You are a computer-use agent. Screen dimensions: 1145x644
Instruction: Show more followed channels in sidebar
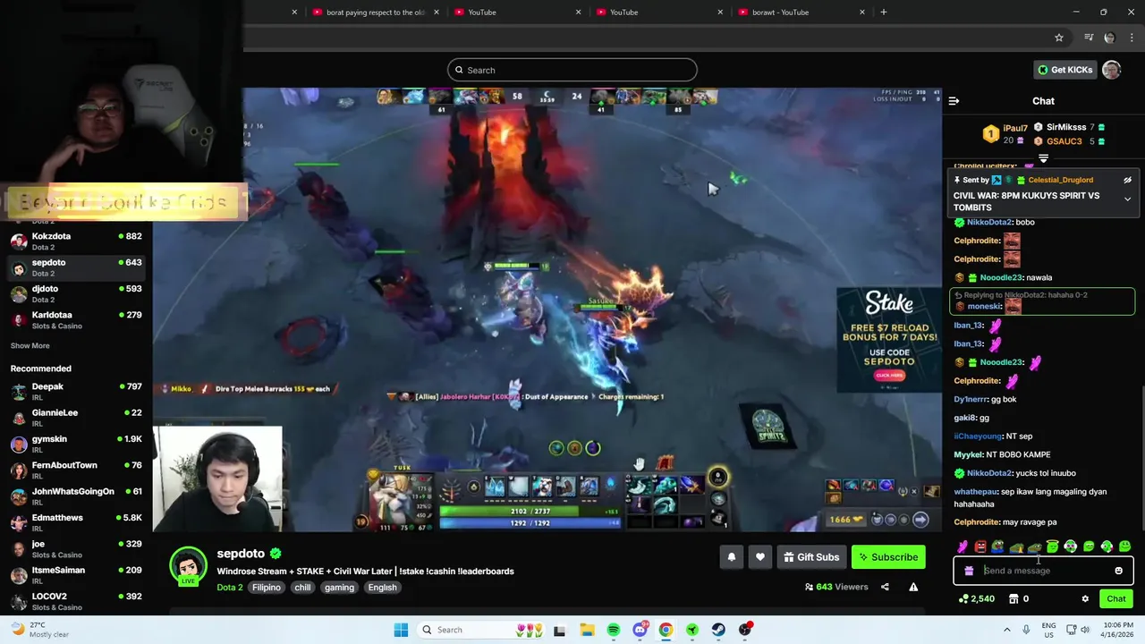pos(30,346)
